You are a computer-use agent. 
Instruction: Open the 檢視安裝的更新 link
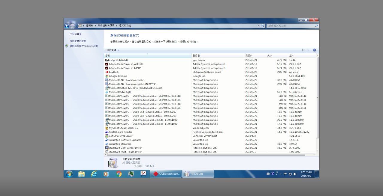(78, 41)
